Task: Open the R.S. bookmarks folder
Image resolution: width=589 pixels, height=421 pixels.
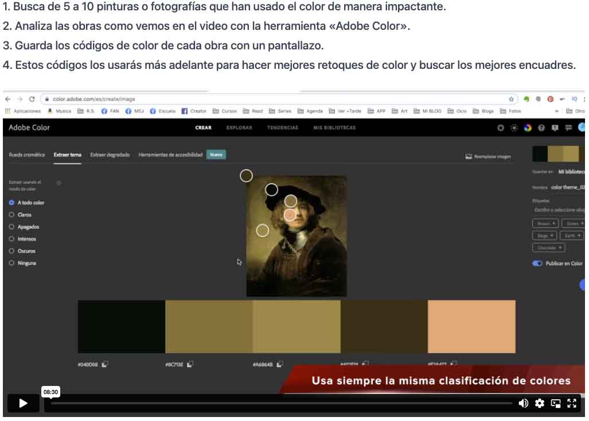Action: pos(86,111)
